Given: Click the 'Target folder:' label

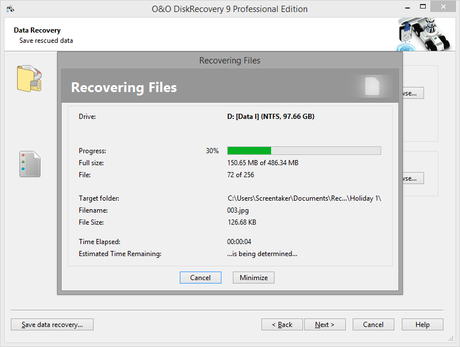Looking at the screenshot, I should click(x=99, y=198).
